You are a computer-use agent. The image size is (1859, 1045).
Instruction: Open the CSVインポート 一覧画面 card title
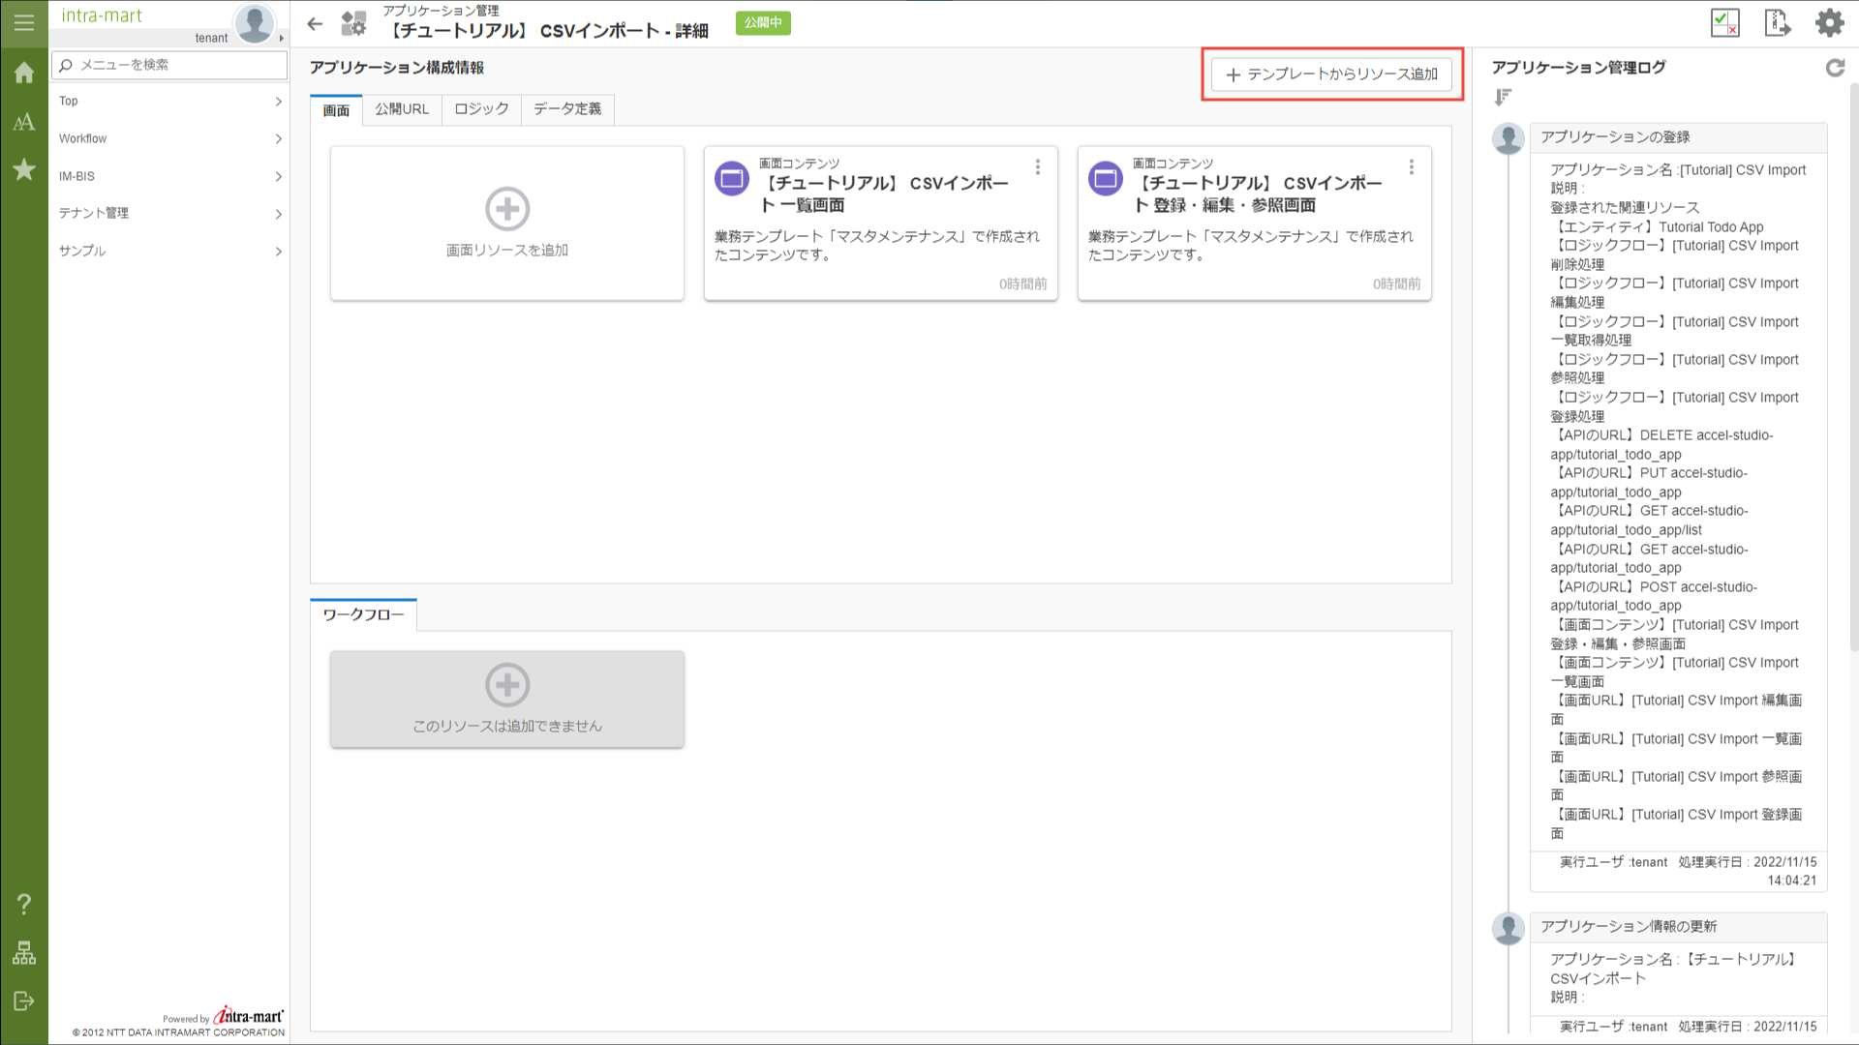(x=886, y=194)
